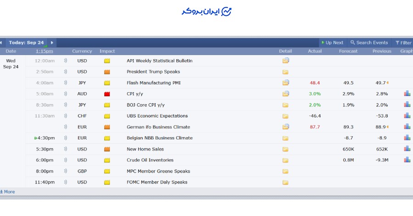Click the red impact icon for CPI y/y

107,94
